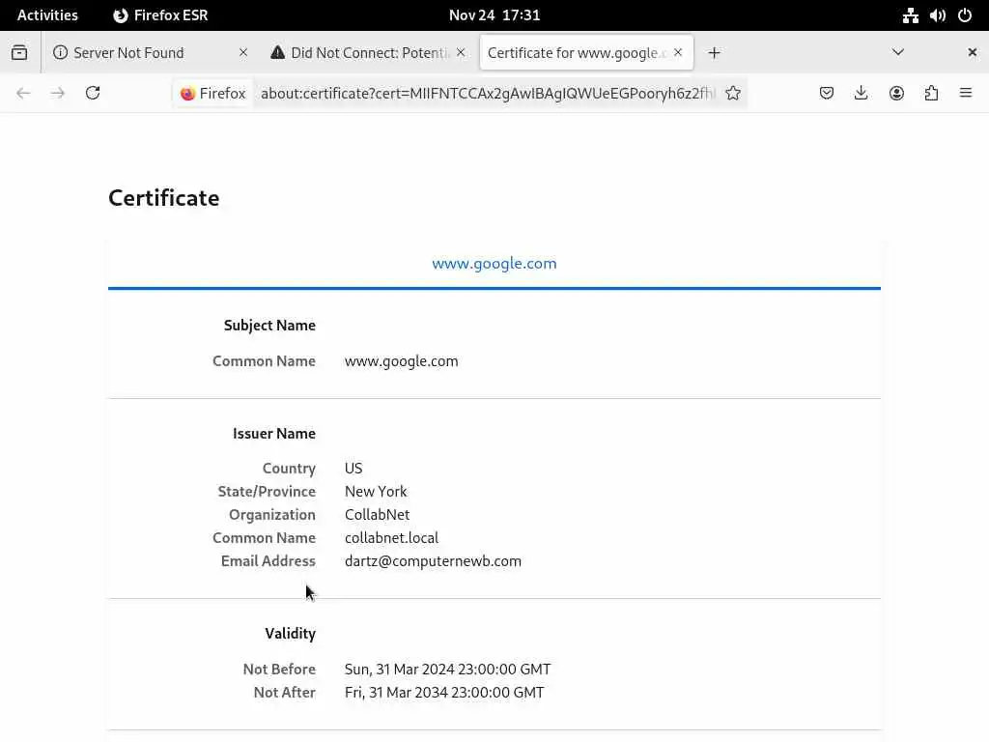Open the volume indicator
This screenshot has height=742, width=989.
click(x=938, y=15)
